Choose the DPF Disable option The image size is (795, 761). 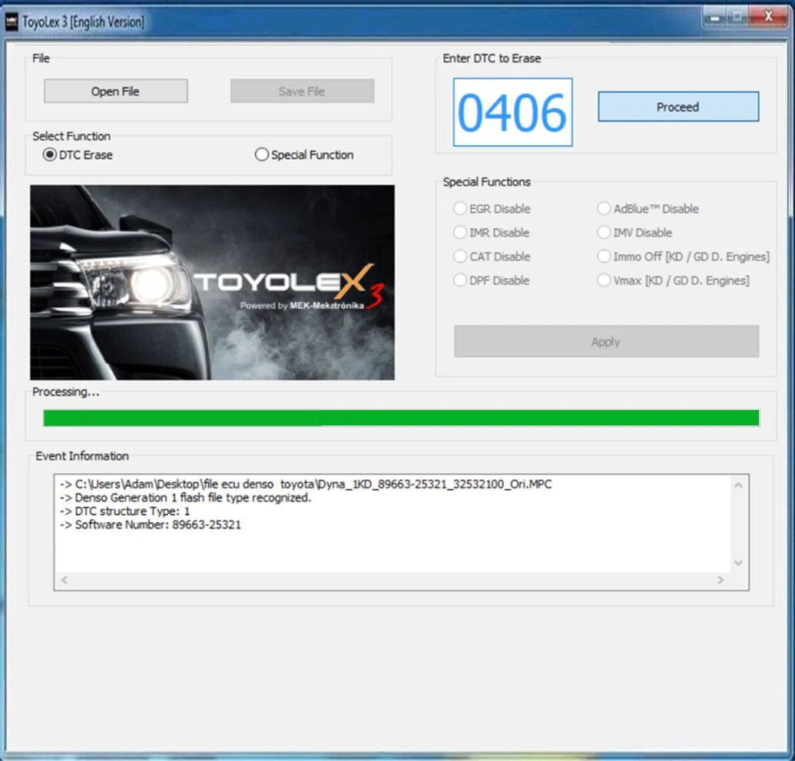point(460,280)
